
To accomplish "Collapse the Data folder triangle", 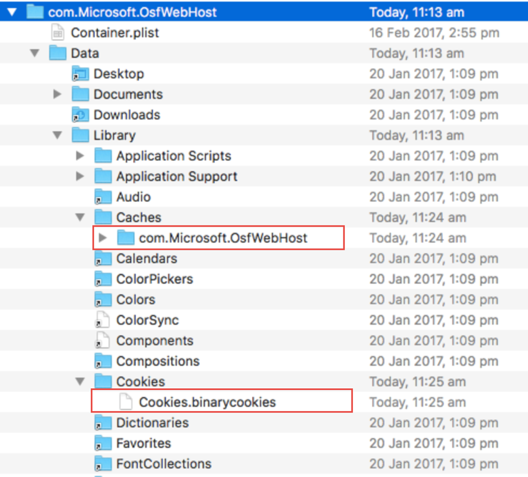I will [x=35, y=53].
